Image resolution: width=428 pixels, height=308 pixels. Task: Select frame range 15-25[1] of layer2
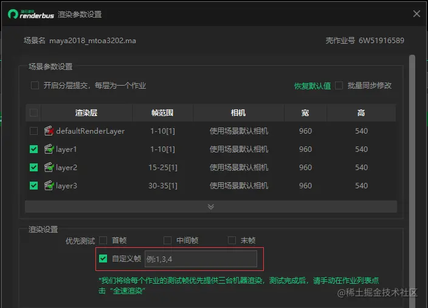163,168
